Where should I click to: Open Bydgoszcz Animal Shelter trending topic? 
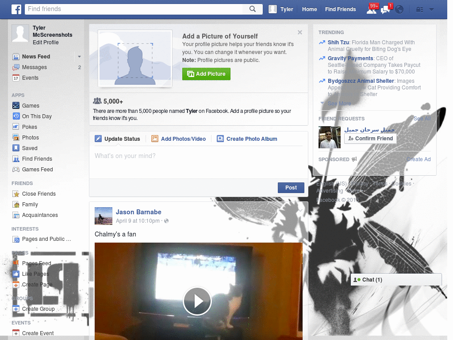361,81
